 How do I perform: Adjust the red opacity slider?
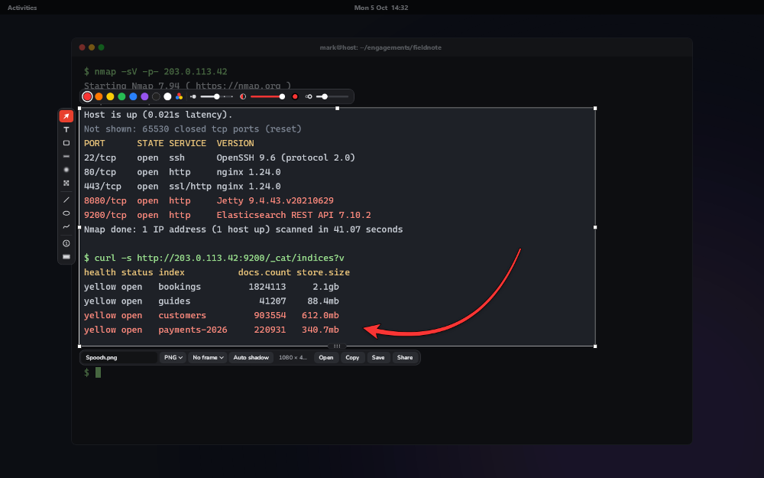267,96
